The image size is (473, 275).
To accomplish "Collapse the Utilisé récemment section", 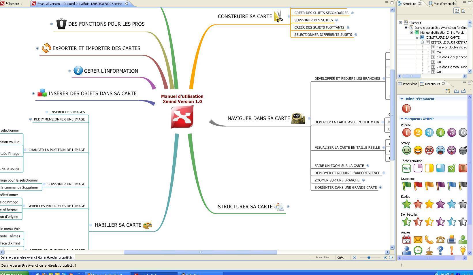I will [x=402, y=99].
